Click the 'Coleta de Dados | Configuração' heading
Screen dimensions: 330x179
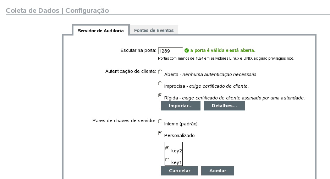[x=57, y=10]
